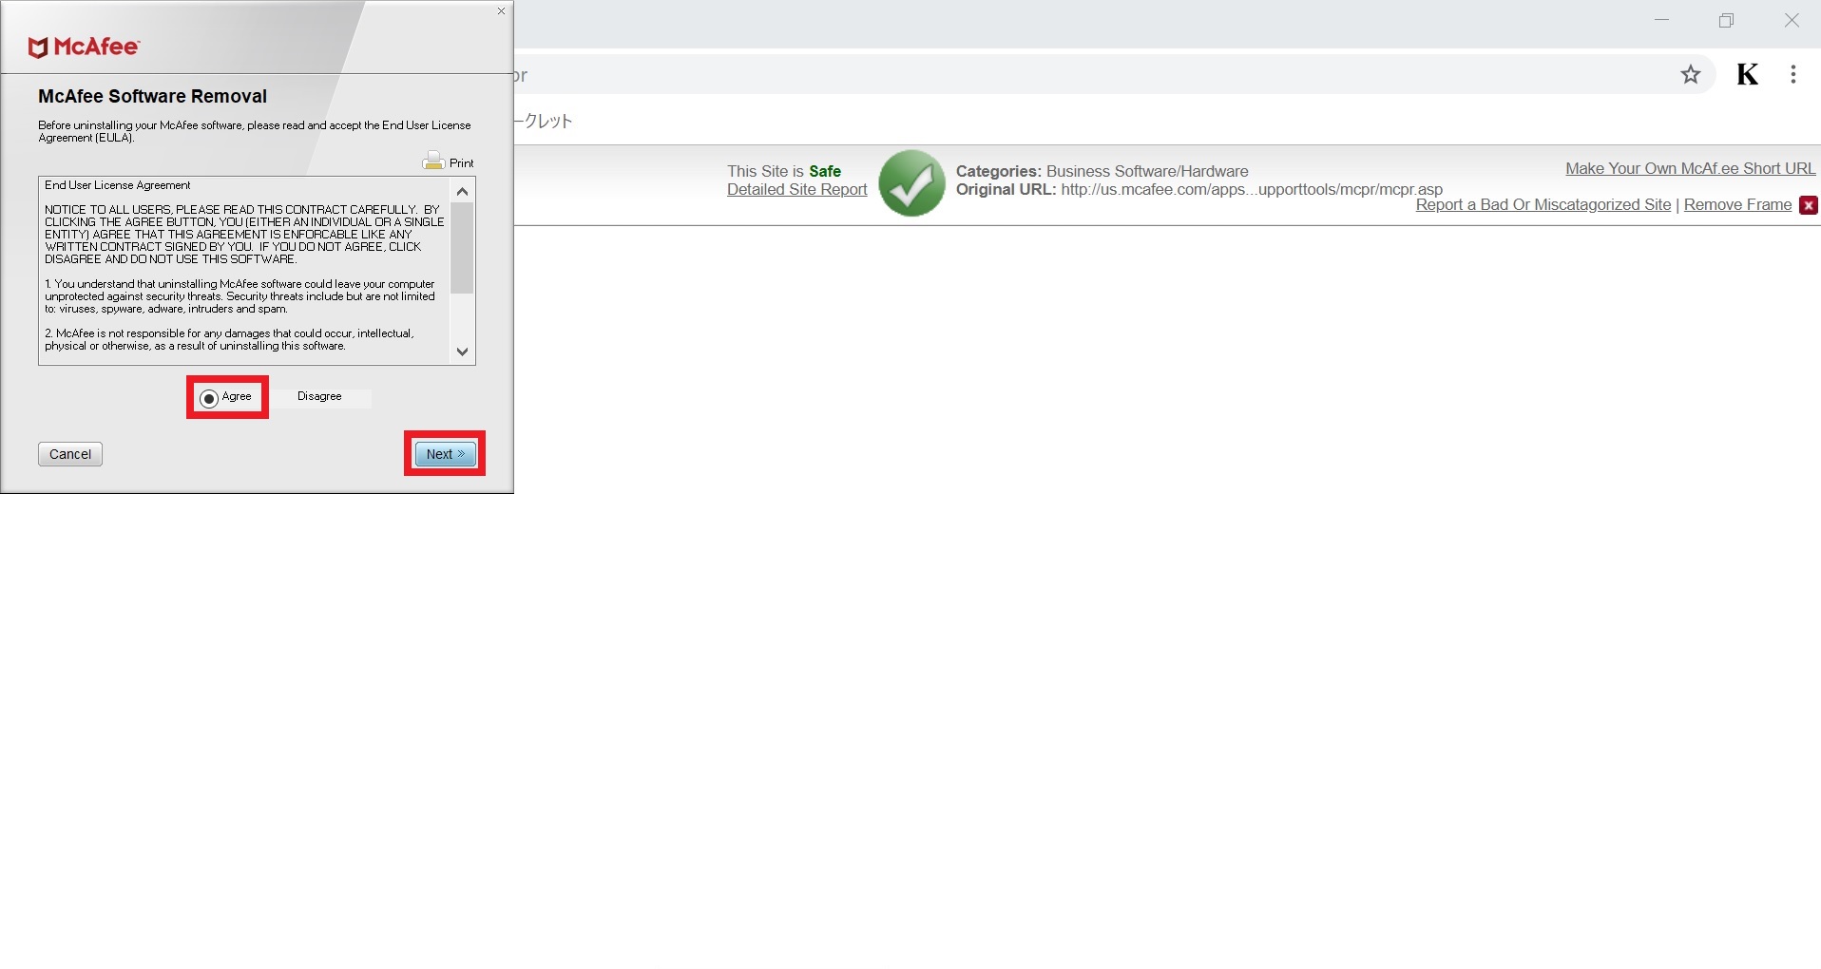This screenshot has width=1821, height=969.
Task: Click the red X remove frame icon
Action: tap(1808, 205)
